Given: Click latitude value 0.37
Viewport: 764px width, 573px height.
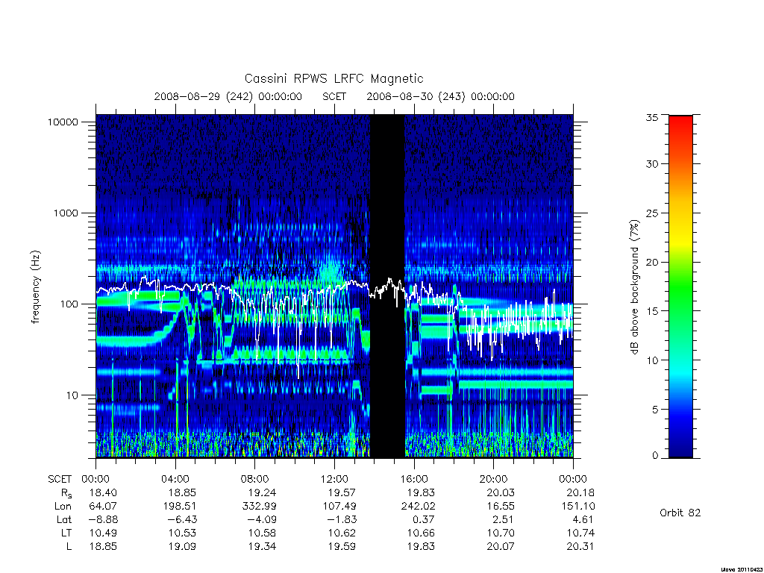Looking at the screenshot, I should tap(424, 519).
